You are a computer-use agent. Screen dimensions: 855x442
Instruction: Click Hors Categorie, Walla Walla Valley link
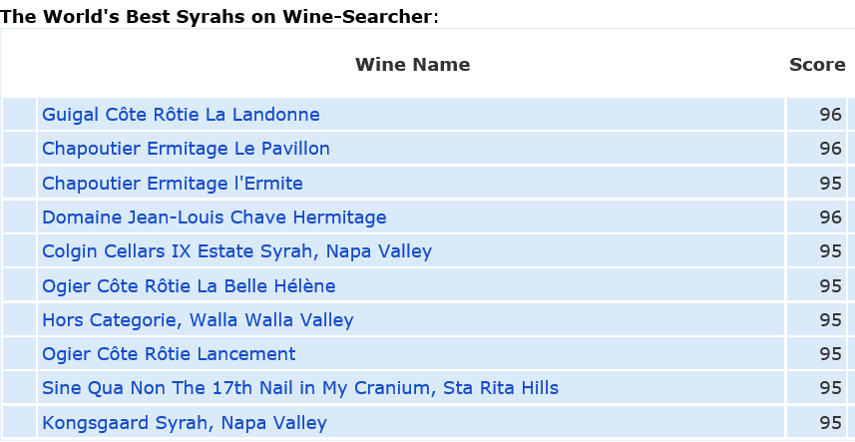198,320
